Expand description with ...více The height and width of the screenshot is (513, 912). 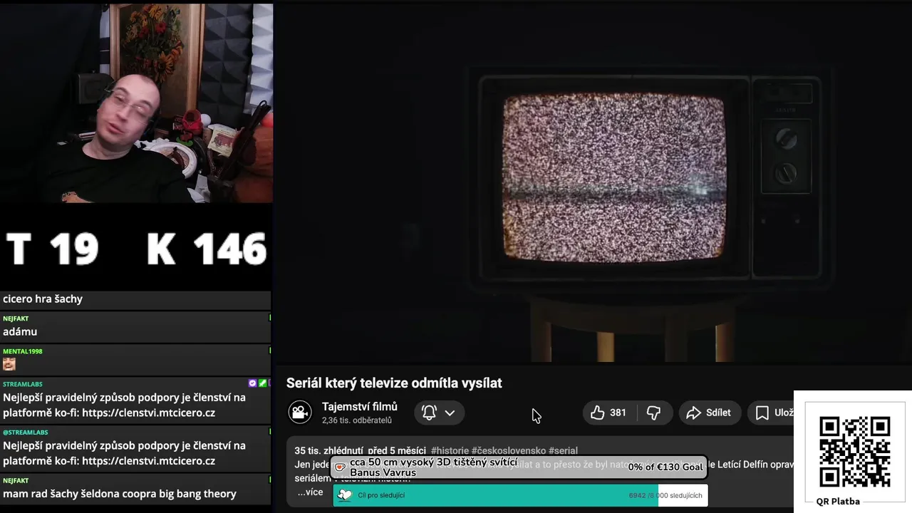pos(311,492)
